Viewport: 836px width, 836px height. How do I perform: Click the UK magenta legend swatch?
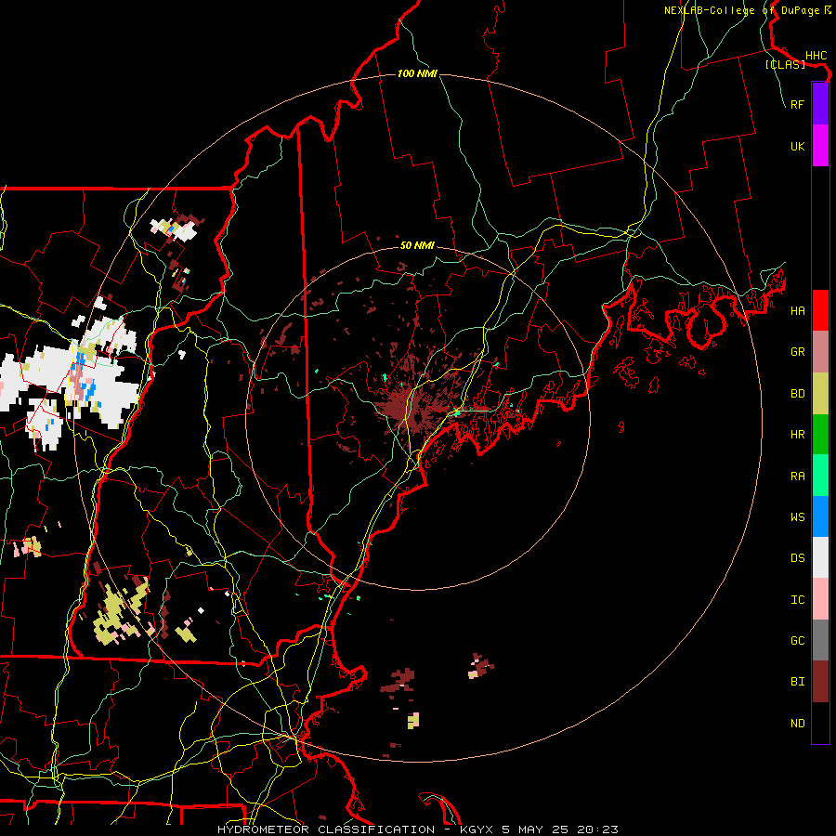(820, 146)
